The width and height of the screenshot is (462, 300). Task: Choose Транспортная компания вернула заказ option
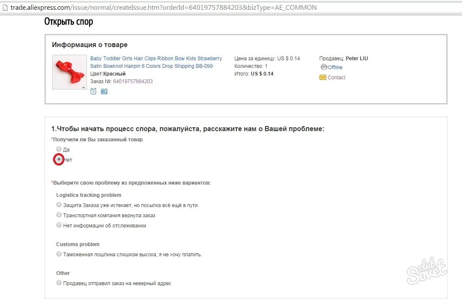59,215
